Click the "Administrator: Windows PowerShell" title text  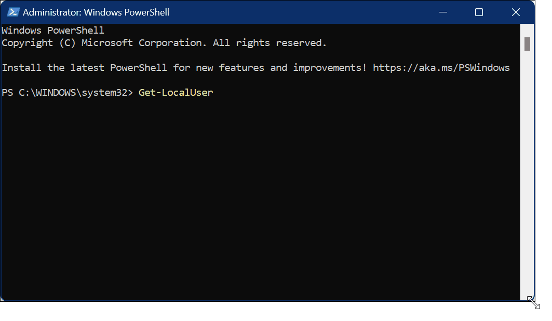point(96,12)
